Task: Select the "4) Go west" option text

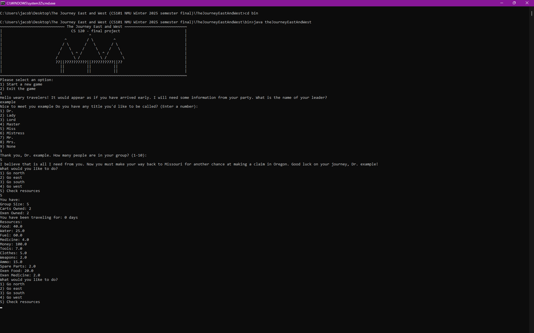Action: [11, 297]
